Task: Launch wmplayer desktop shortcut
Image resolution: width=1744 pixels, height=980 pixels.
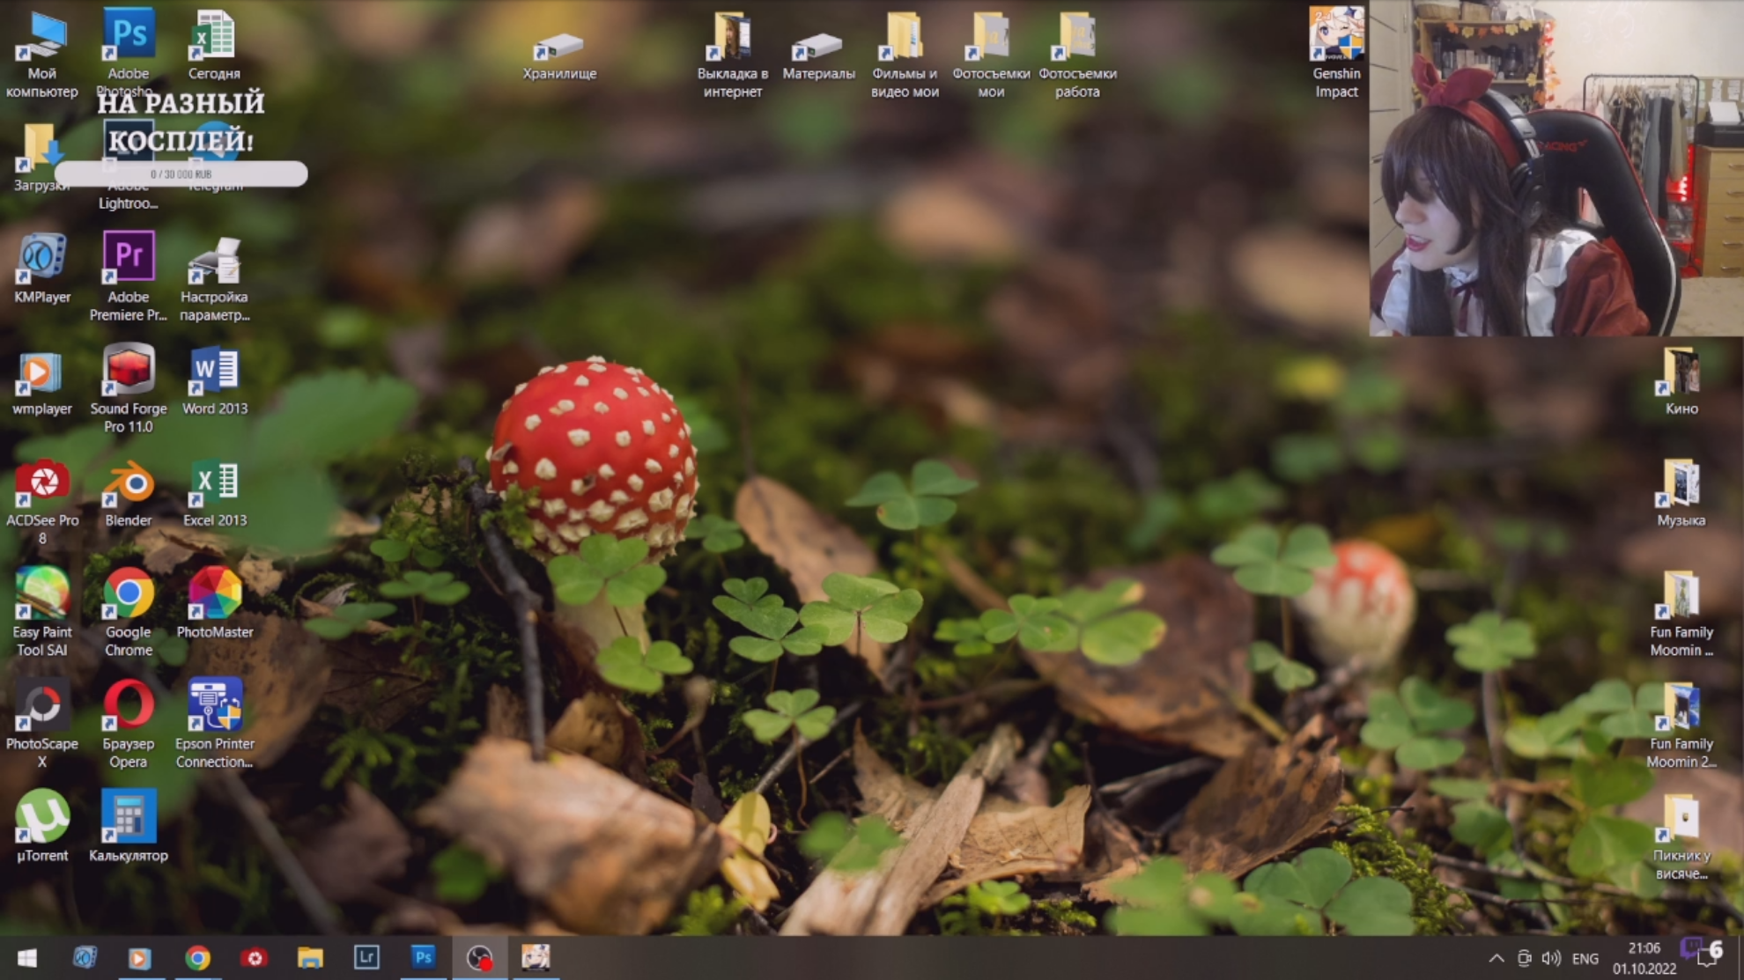Action: click(x=41, y=383)
